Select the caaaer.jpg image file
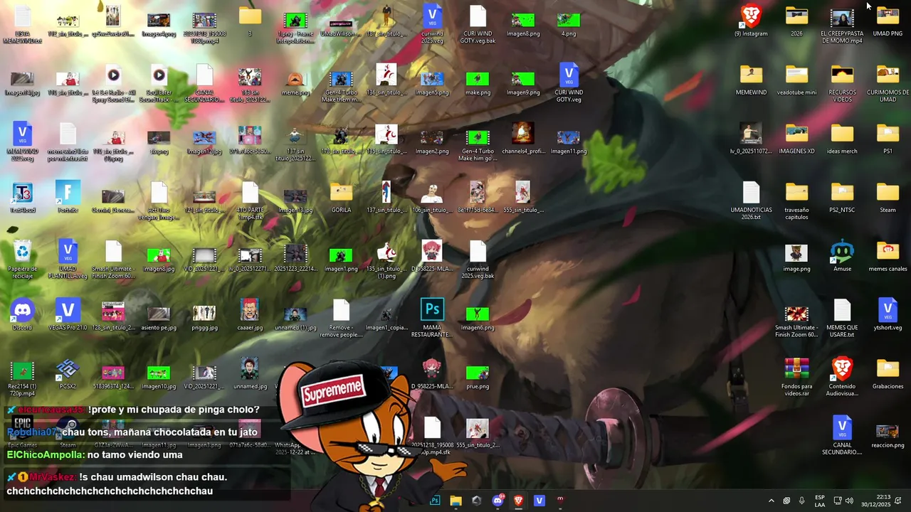The image size is (911, 512). pyautogui.click(x=250, y=315)
